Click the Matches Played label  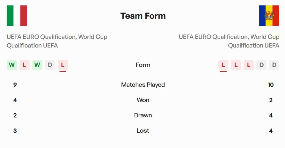pos(143,85)
